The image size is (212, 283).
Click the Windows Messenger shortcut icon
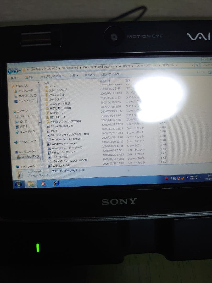[x=49, y=144]
